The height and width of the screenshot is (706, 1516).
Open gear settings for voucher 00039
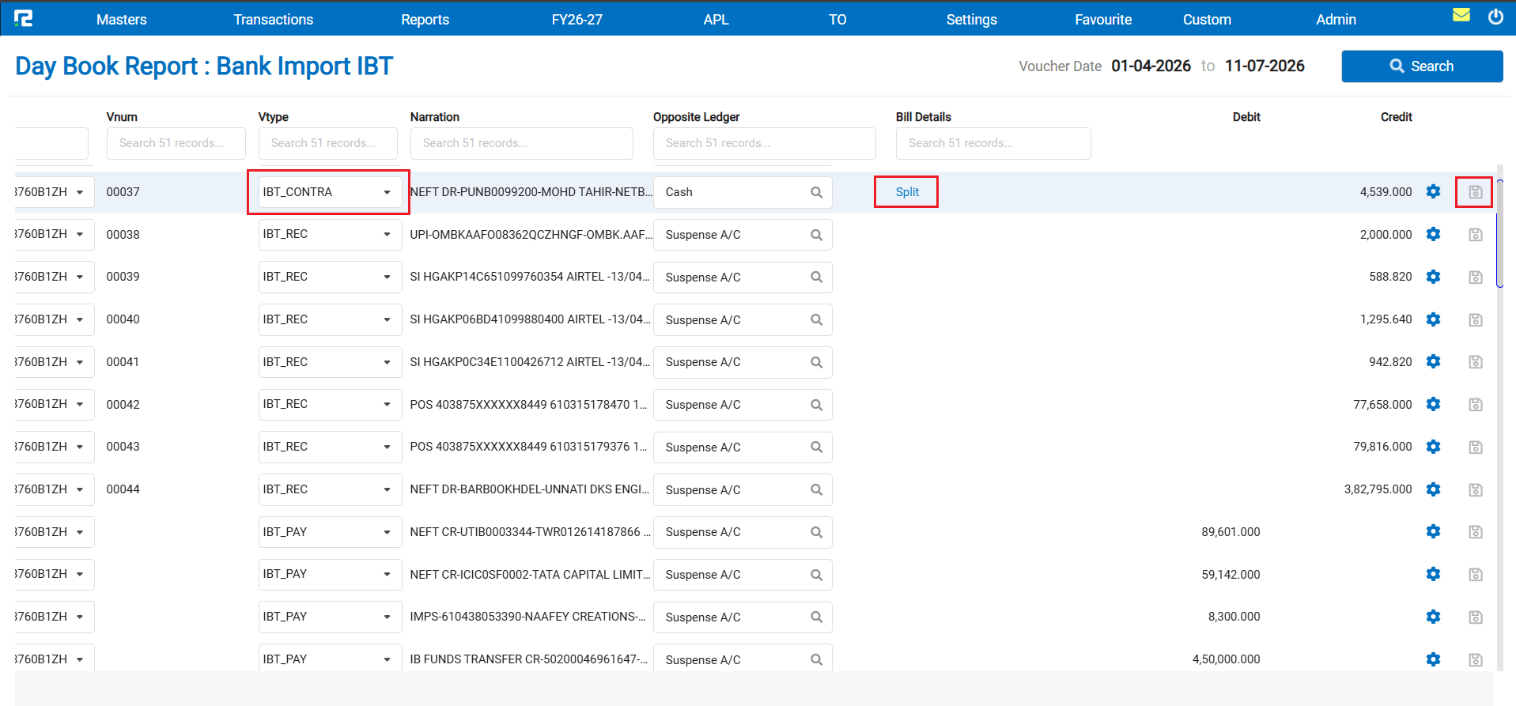1433,277
